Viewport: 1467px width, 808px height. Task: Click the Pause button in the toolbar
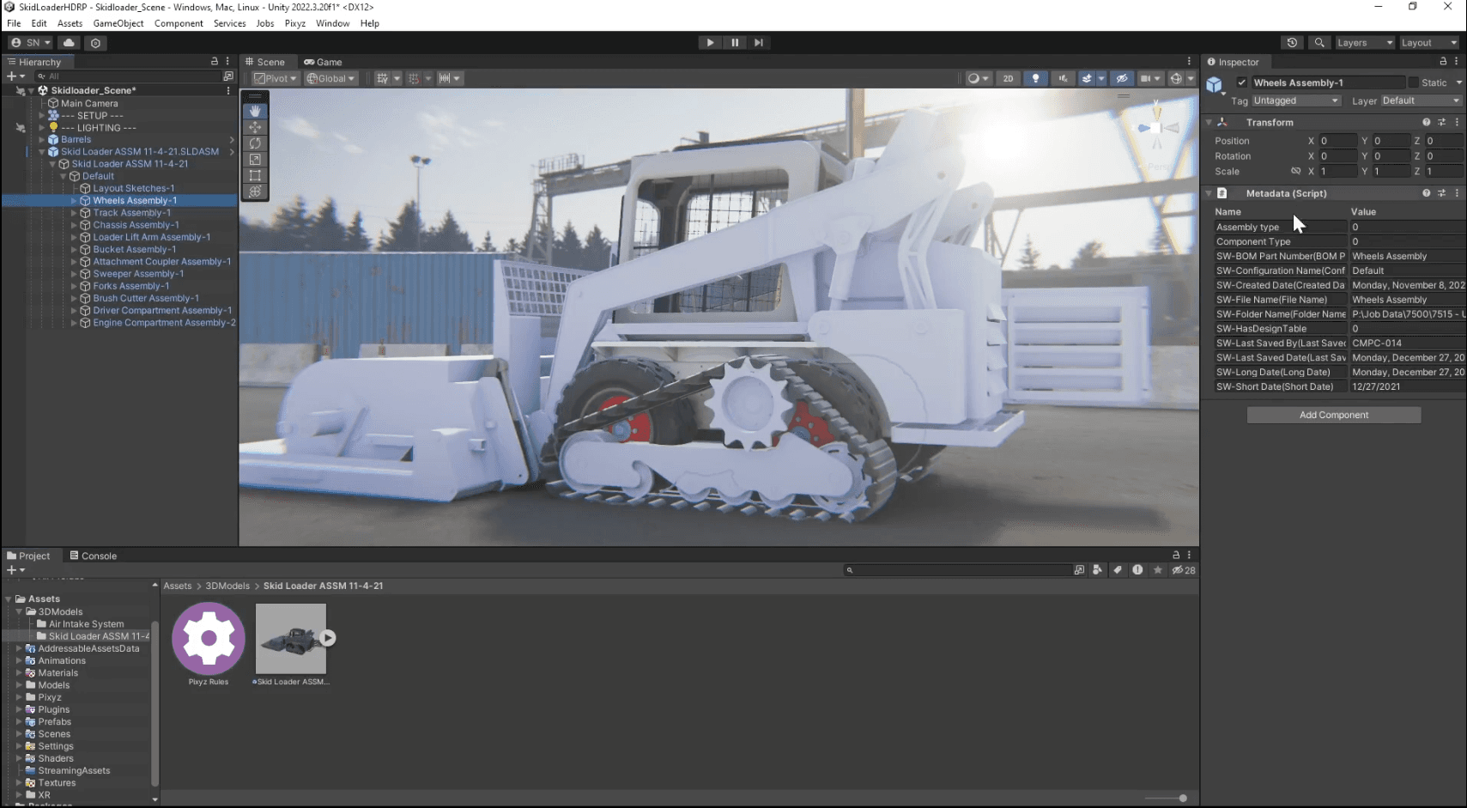(x=734, y=42)
